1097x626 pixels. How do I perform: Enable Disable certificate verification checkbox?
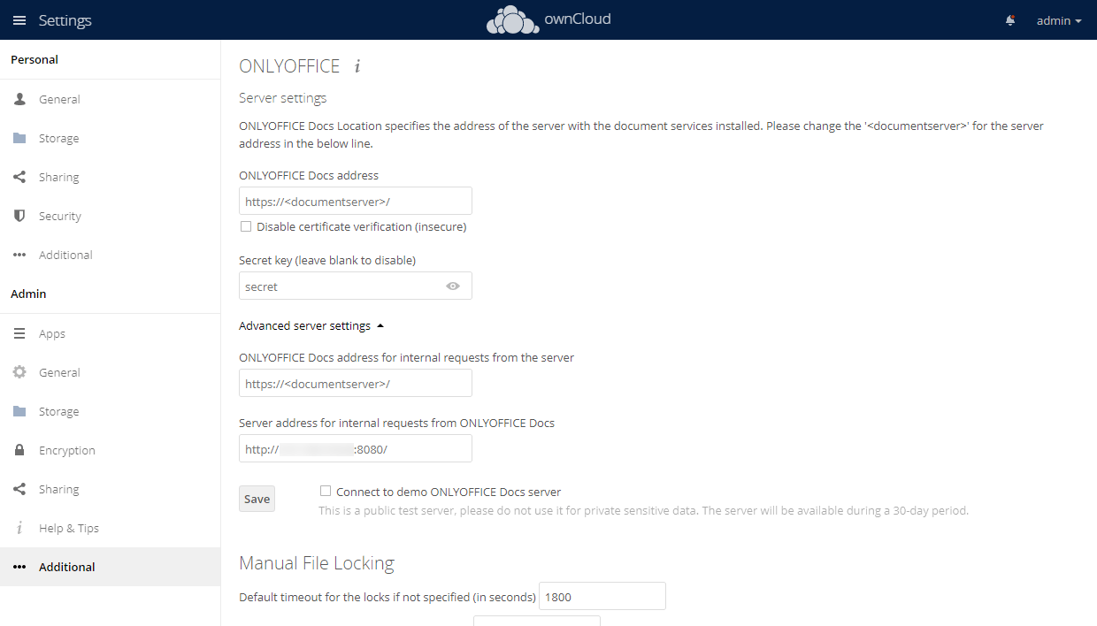[x=246, y=226]
